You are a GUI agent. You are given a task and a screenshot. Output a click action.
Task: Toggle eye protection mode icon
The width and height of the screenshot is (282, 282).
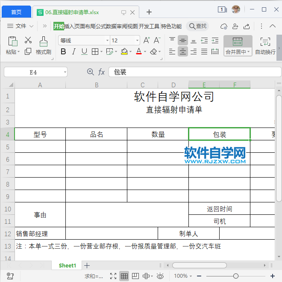[x=160, y=276]
